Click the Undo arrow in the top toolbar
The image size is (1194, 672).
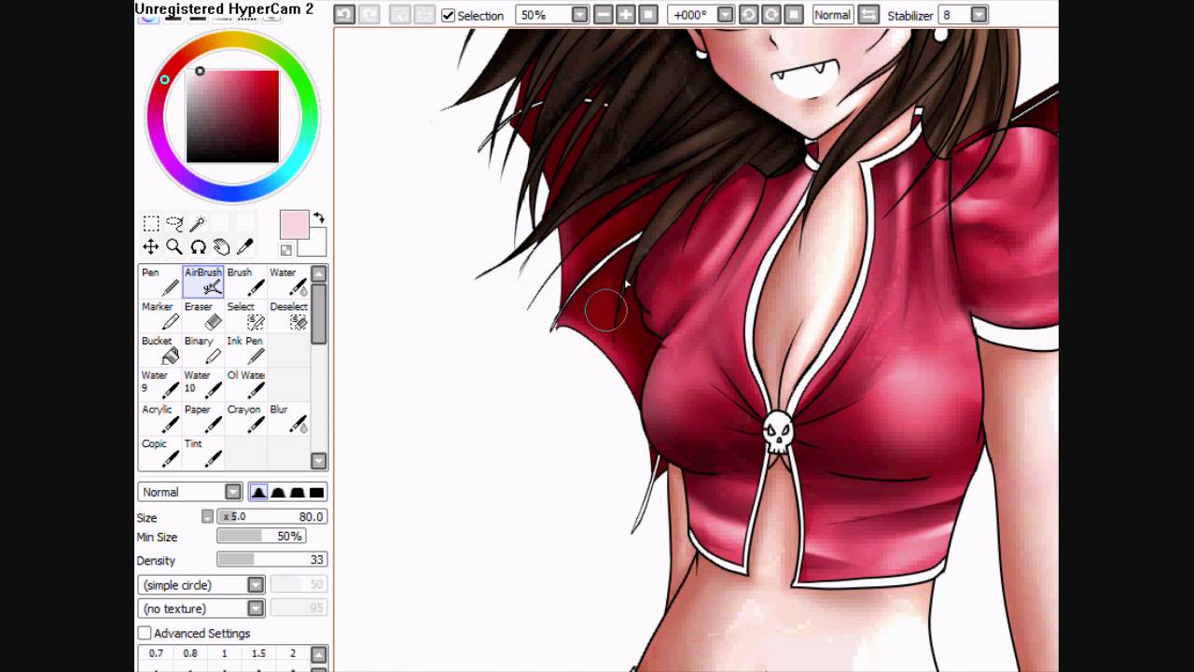[344, 15]
